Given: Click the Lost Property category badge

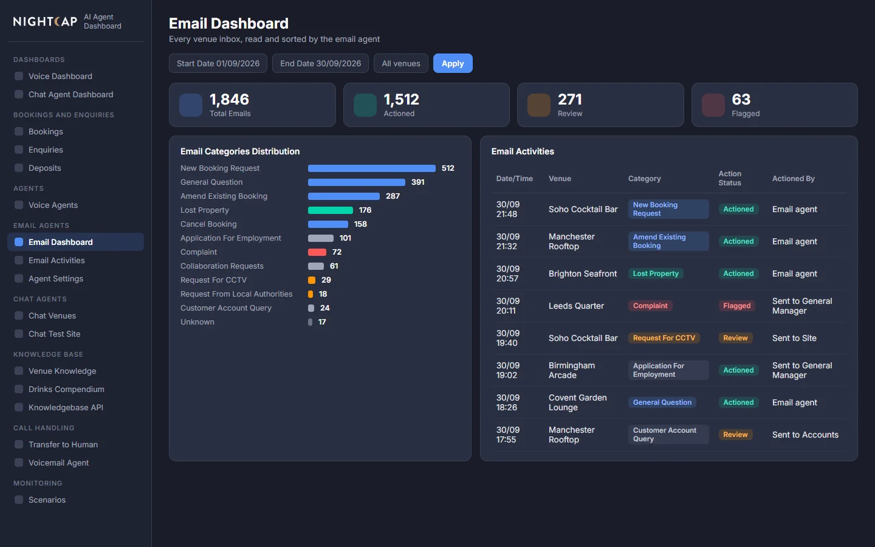Looking at the screenshot, I should tap(656, 273).
